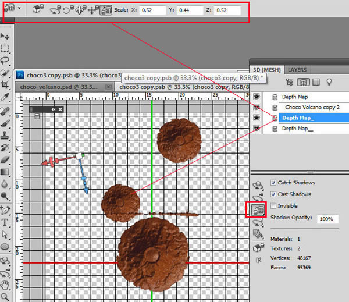Select Roll mesh tool in options bar

(68, 10)
